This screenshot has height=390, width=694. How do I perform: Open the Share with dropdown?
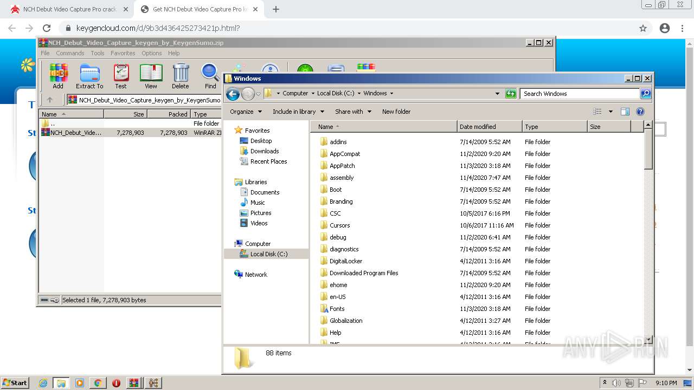click(x=353, y=112)
